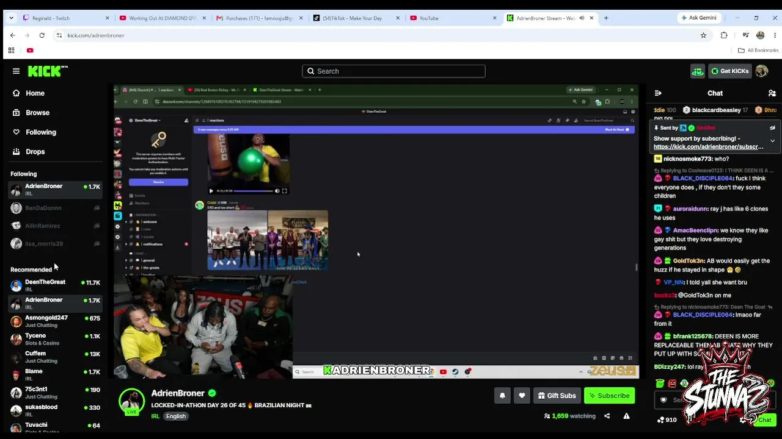782x439 pixels.
Task: Open YouTube bookmark shortcut
Action: pyautogui.click(x=30, y=51)
